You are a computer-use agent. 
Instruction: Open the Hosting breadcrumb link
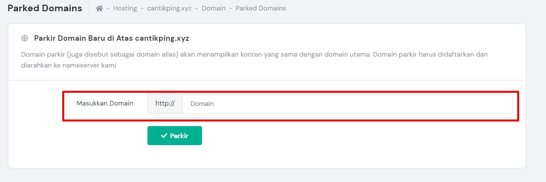coord(125,8)
